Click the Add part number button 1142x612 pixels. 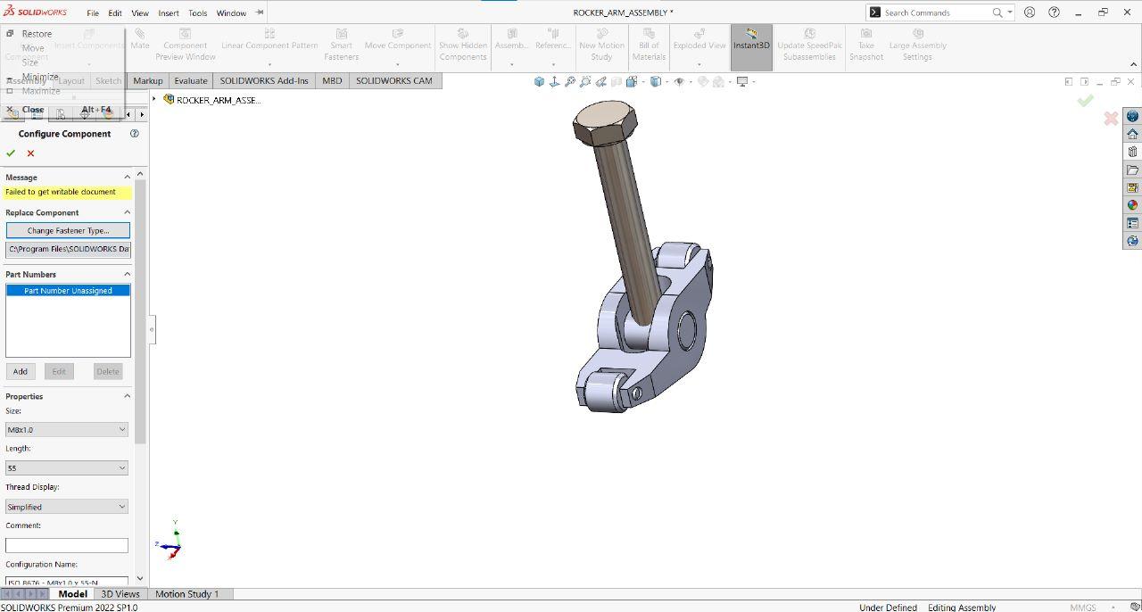[20, 371]
